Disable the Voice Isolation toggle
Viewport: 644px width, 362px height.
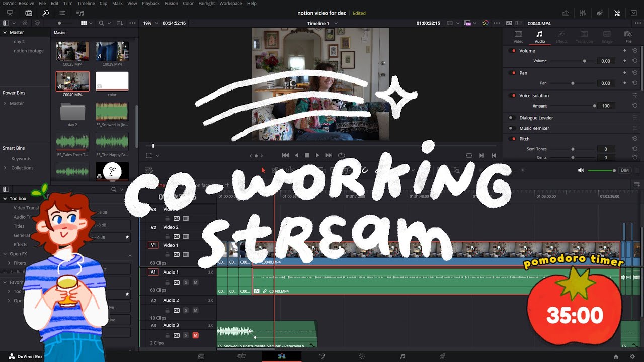coord(513,96)
